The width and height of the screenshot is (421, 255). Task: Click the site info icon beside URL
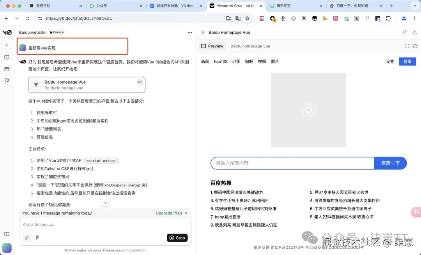point(40,18)
